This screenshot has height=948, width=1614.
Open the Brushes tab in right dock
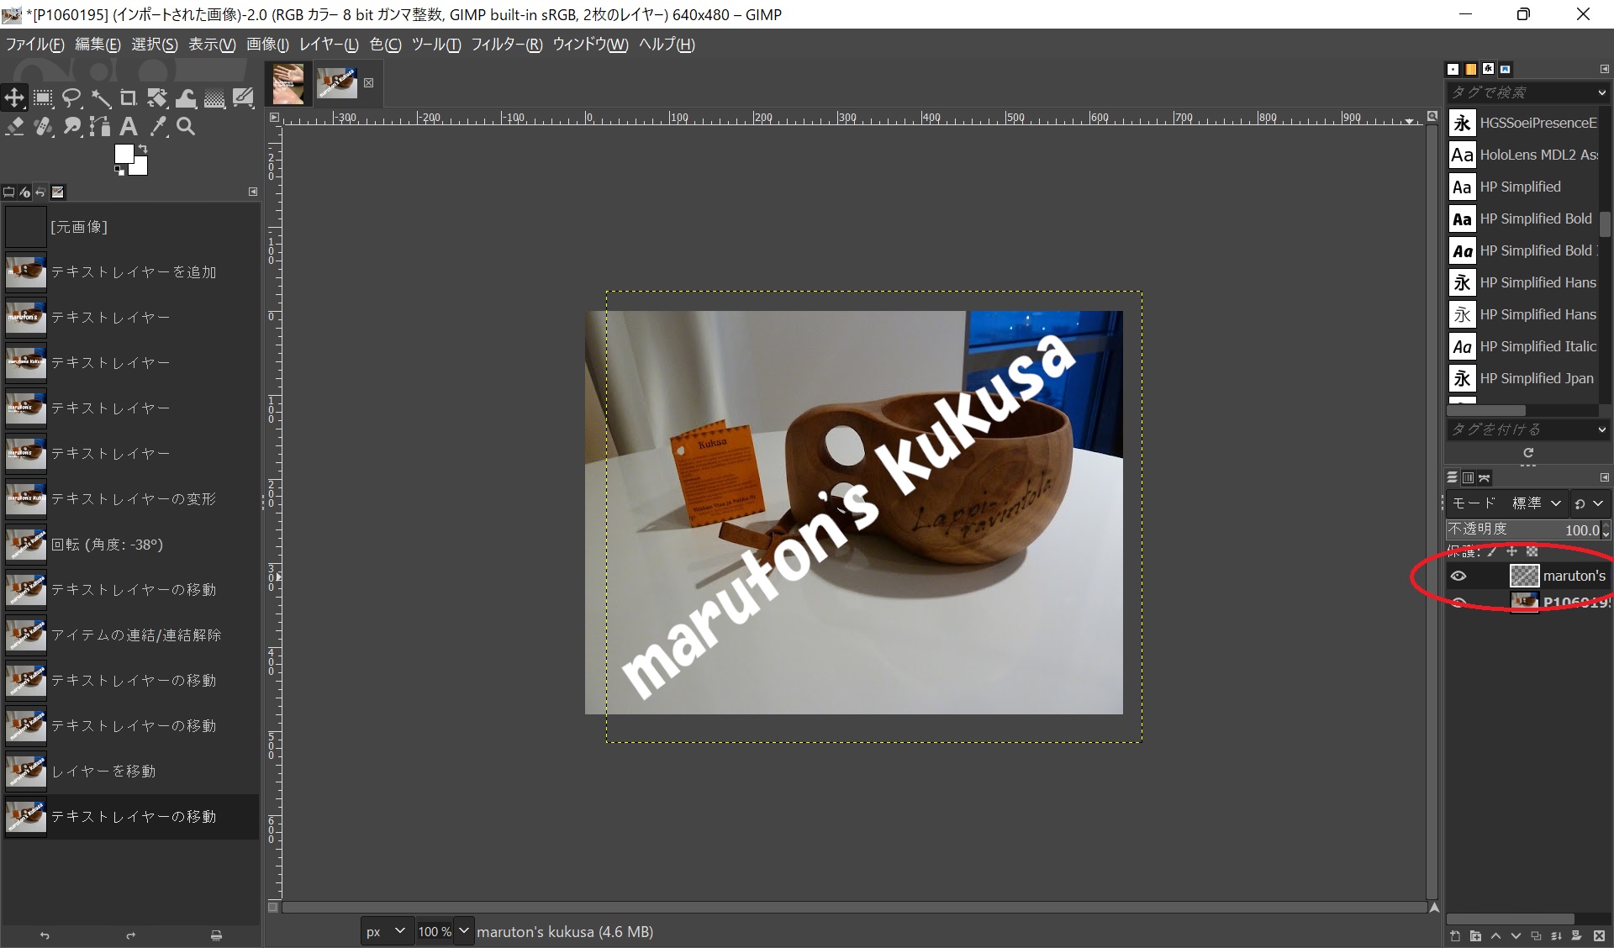(x=1453, y=69)
